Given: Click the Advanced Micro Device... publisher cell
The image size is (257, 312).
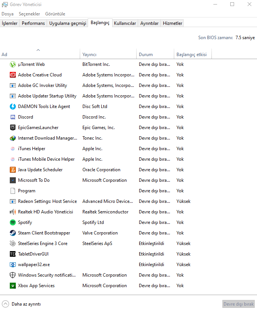Looking at the screenshot, I should pos(108,201).
